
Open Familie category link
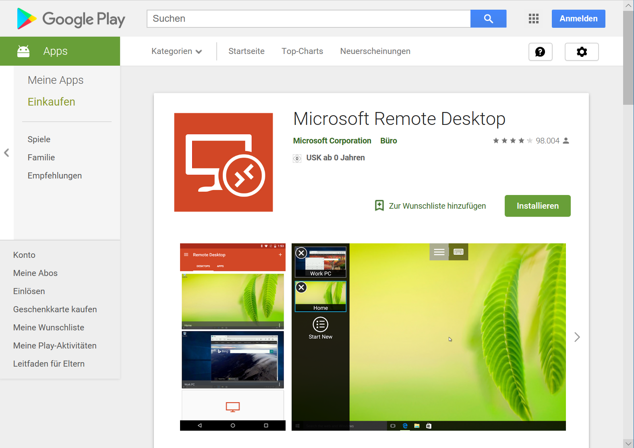click(41, 158)
